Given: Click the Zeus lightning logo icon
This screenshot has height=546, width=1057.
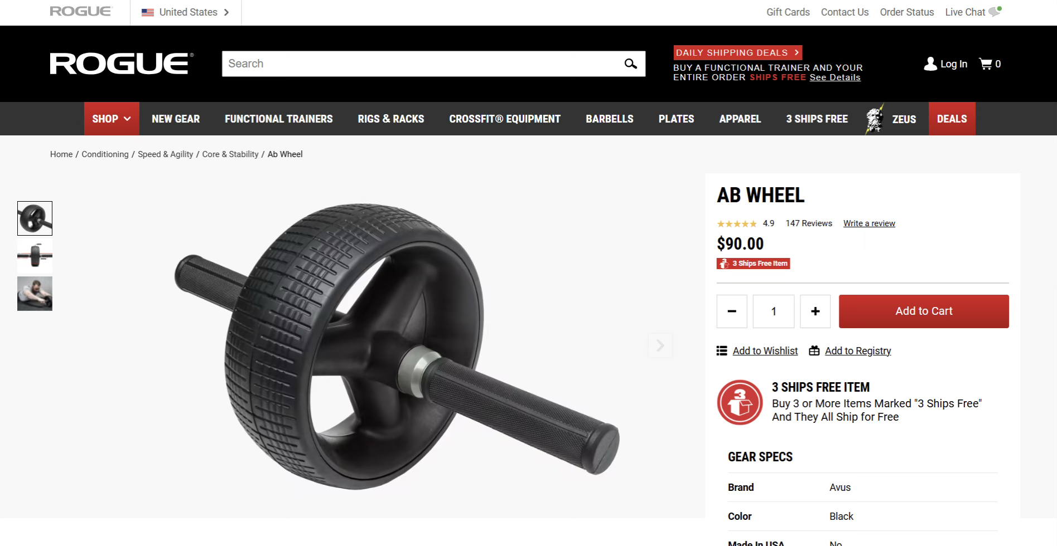Looking at the screenshot, I should coord(875,119).
